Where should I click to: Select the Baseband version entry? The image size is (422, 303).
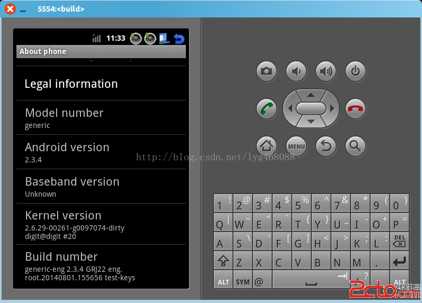[x=101, y=186]
